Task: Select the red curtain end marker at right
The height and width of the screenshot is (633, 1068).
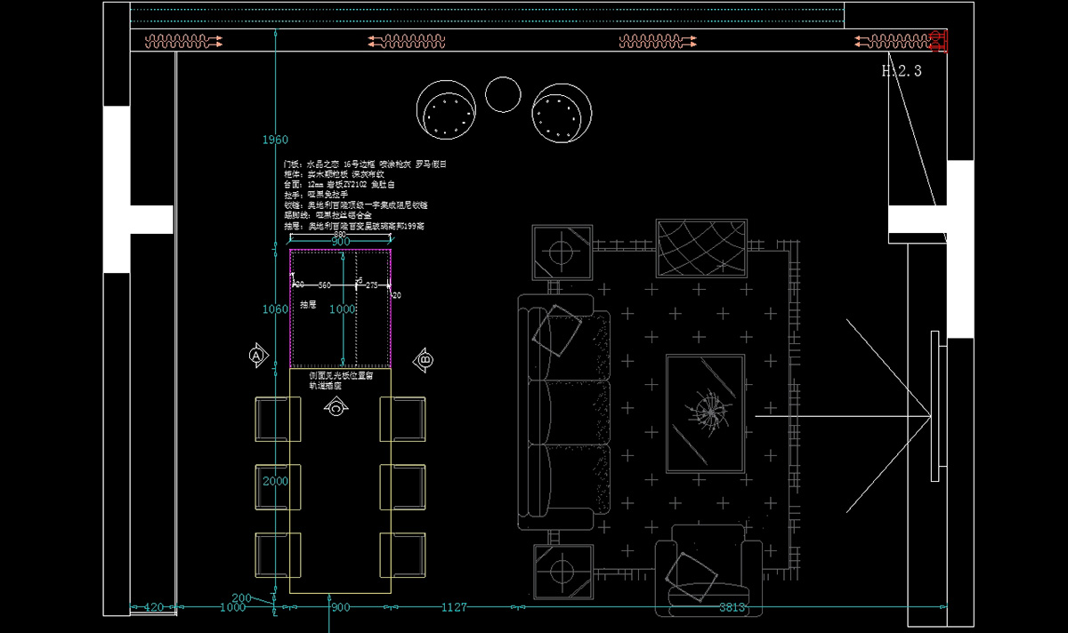Action: tap(937, 41)
